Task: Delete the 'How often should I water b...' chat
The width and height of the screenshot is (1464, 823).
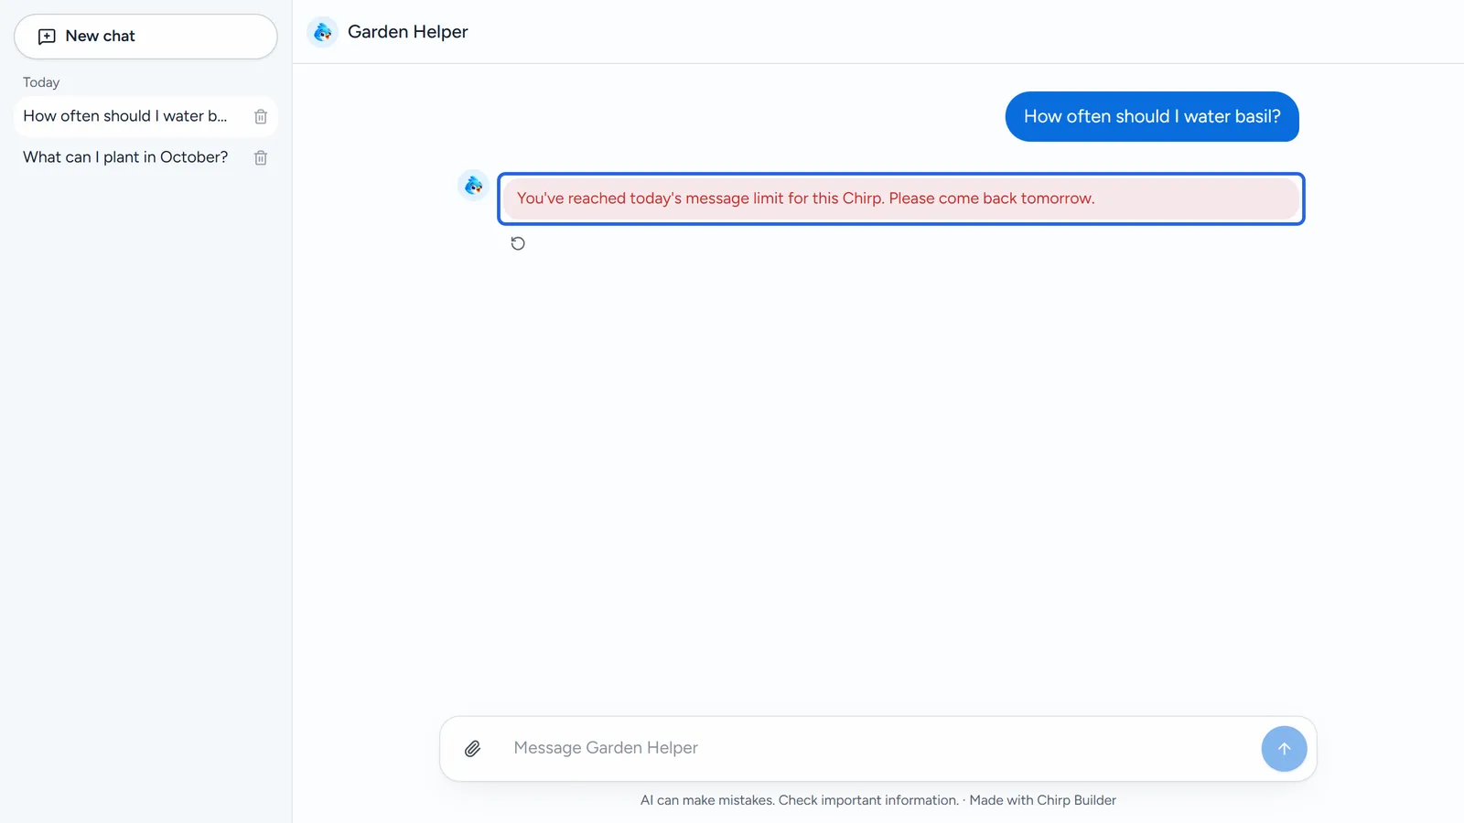Action: 261,117
